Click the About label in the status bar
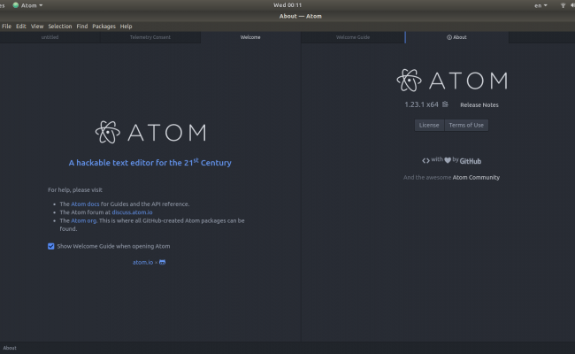 coord(10,348)
